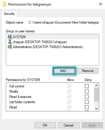
Task: Click the Administrators group icon
Action: tap(10, 47)
